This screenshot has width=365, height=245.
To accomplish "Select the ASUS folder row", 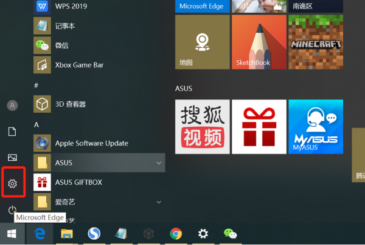I will coord(99,163).
